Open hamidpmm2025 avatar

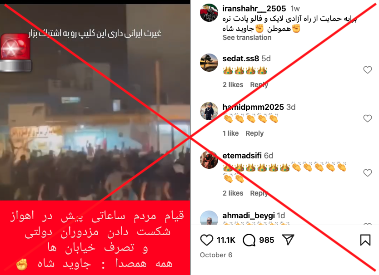(209, 111)
